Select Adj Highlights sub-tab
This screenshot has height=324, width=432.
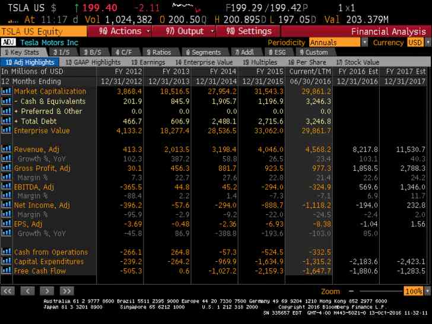pos(30,62)
